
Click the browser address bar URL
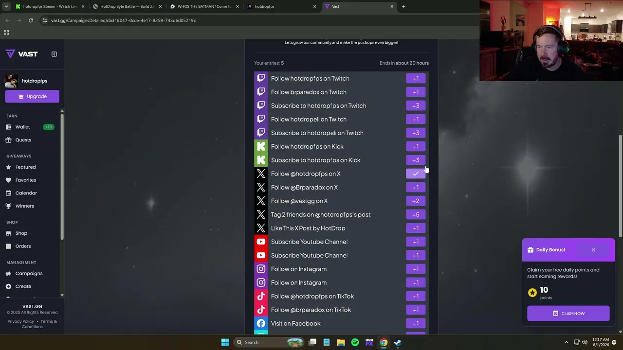coord(123,20)
